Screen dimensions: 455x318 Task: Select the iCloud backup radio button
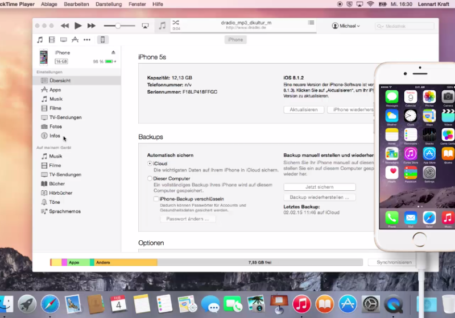point(150,164)
